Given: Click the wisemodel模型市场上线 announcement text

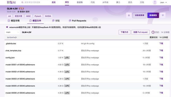Looking at the screenshot, I should click(x=55, y=27).
